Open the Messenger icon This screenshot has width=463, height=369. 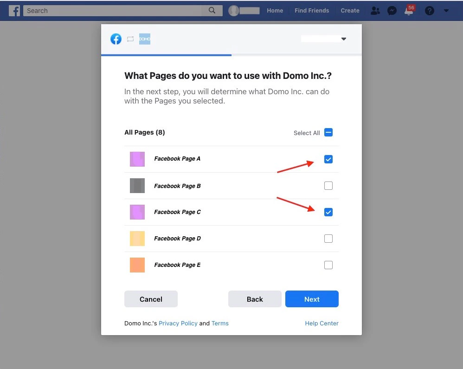click(392, 11)
